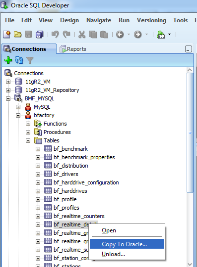Switch to the Reports tab
This screenshot has width=197, height=267.
(73, 49)
